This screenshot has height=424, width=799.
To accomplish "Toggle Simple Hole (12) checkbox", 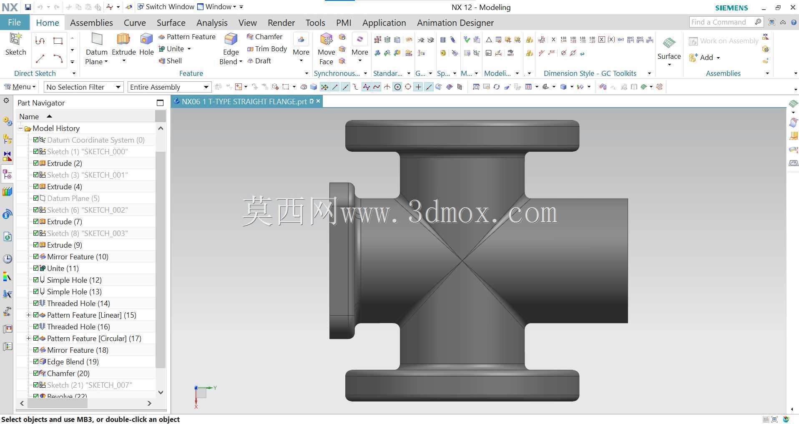I will [x=36, y=280].
